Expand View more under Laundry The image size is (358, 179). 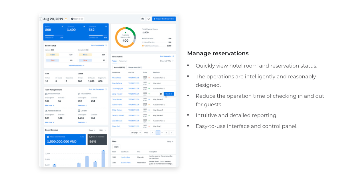[82, 122]
